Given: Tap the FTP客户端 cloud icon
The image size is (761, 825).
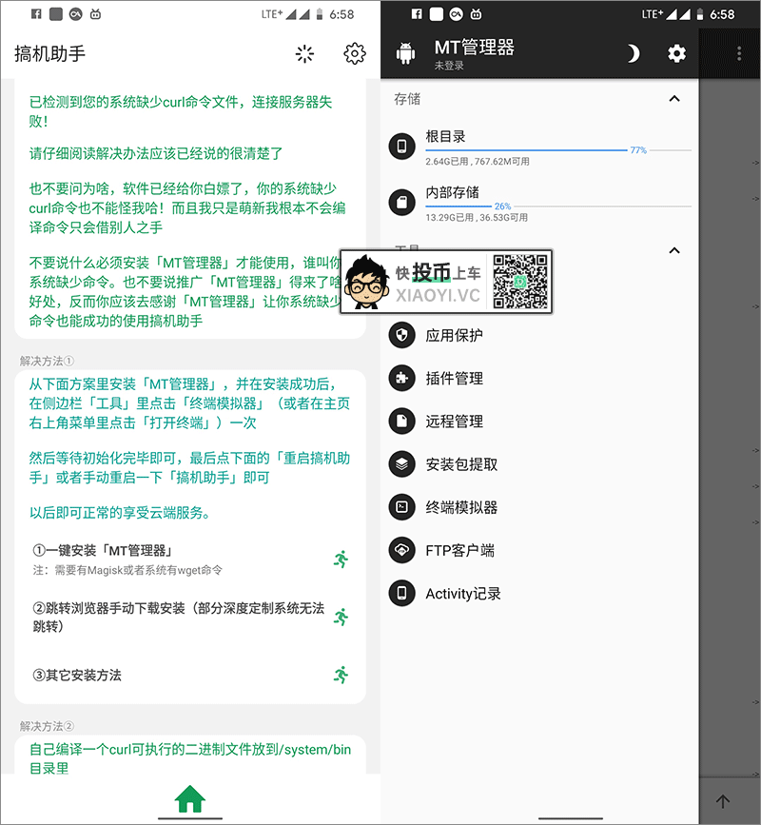Looking at the screenshot, I should 401,551.
